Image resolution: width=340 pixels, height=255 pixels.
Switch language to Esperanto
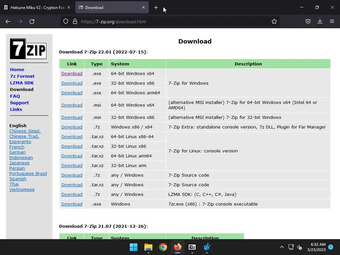(20, 141)
